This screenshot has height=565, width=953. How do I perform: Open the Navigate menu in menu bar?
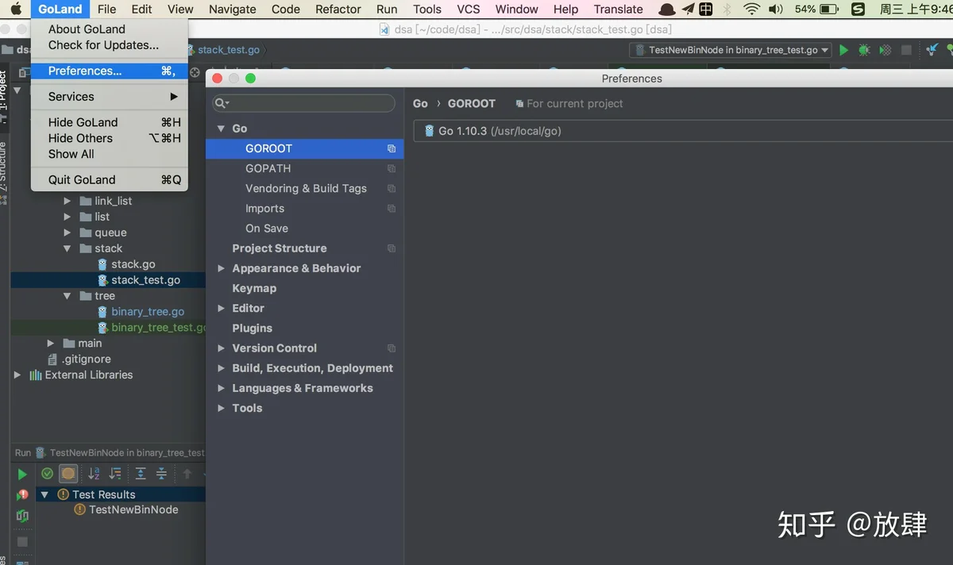tap(233, 9)
